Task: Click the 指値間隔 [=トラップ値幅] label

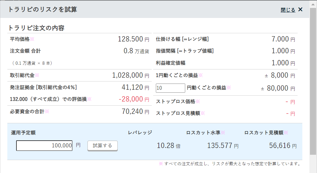Action: coord(185,51)
